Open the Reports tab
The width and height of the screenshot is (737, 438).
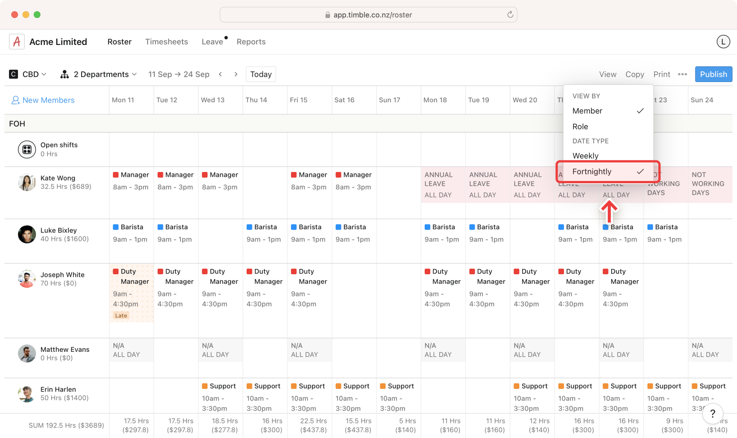point(251,42)
